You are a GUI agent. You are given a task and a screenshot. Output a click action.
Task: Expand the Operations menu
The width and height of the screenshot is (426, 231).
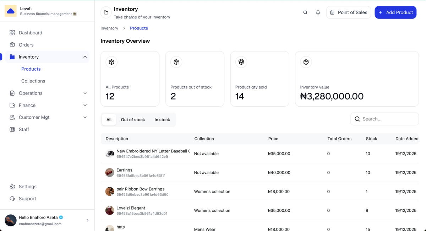85,93
